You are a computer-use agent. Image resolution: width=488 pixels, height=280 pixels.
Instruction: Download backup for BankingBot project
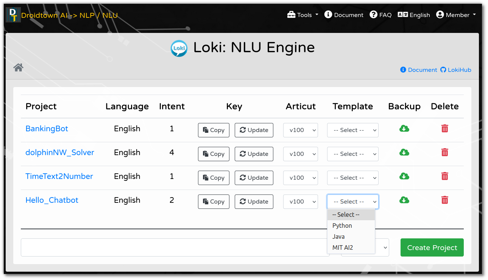click(404, 129)
